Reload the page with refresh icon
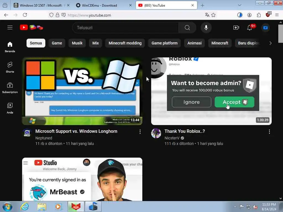 pos(25,15)
